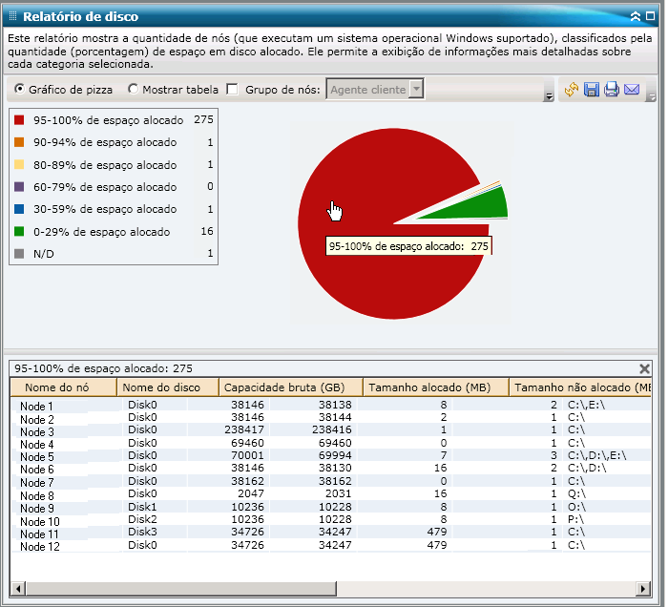The height and width of the screenshot is (607, 668).
Task: Close the 95-100% details table
Action: [644, 368]
